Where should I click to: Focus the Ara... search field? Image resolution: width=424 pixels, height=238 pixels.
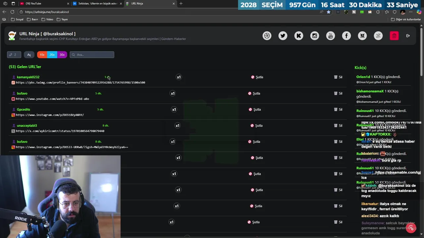coord(92,55)
